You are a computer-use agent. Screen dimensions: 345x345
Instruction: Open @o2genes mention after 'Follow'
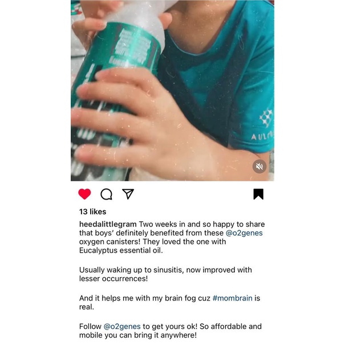point(122,326)
